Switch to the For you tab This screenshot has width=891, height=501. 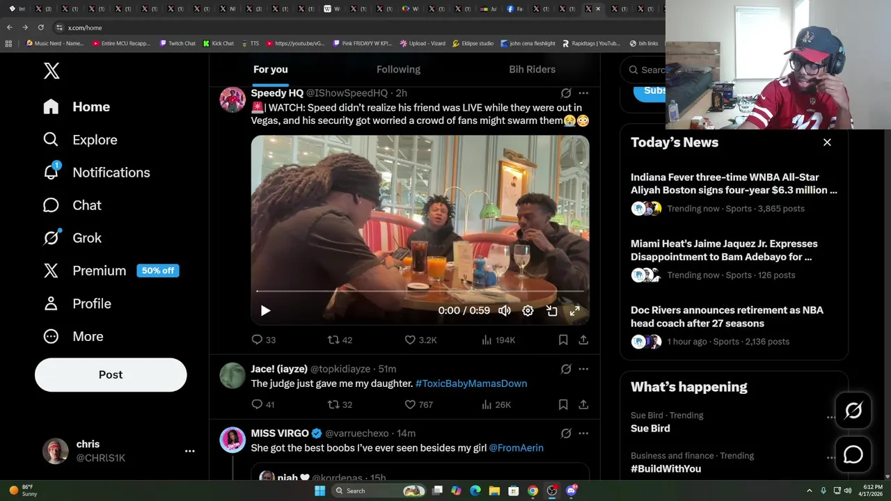270,69
